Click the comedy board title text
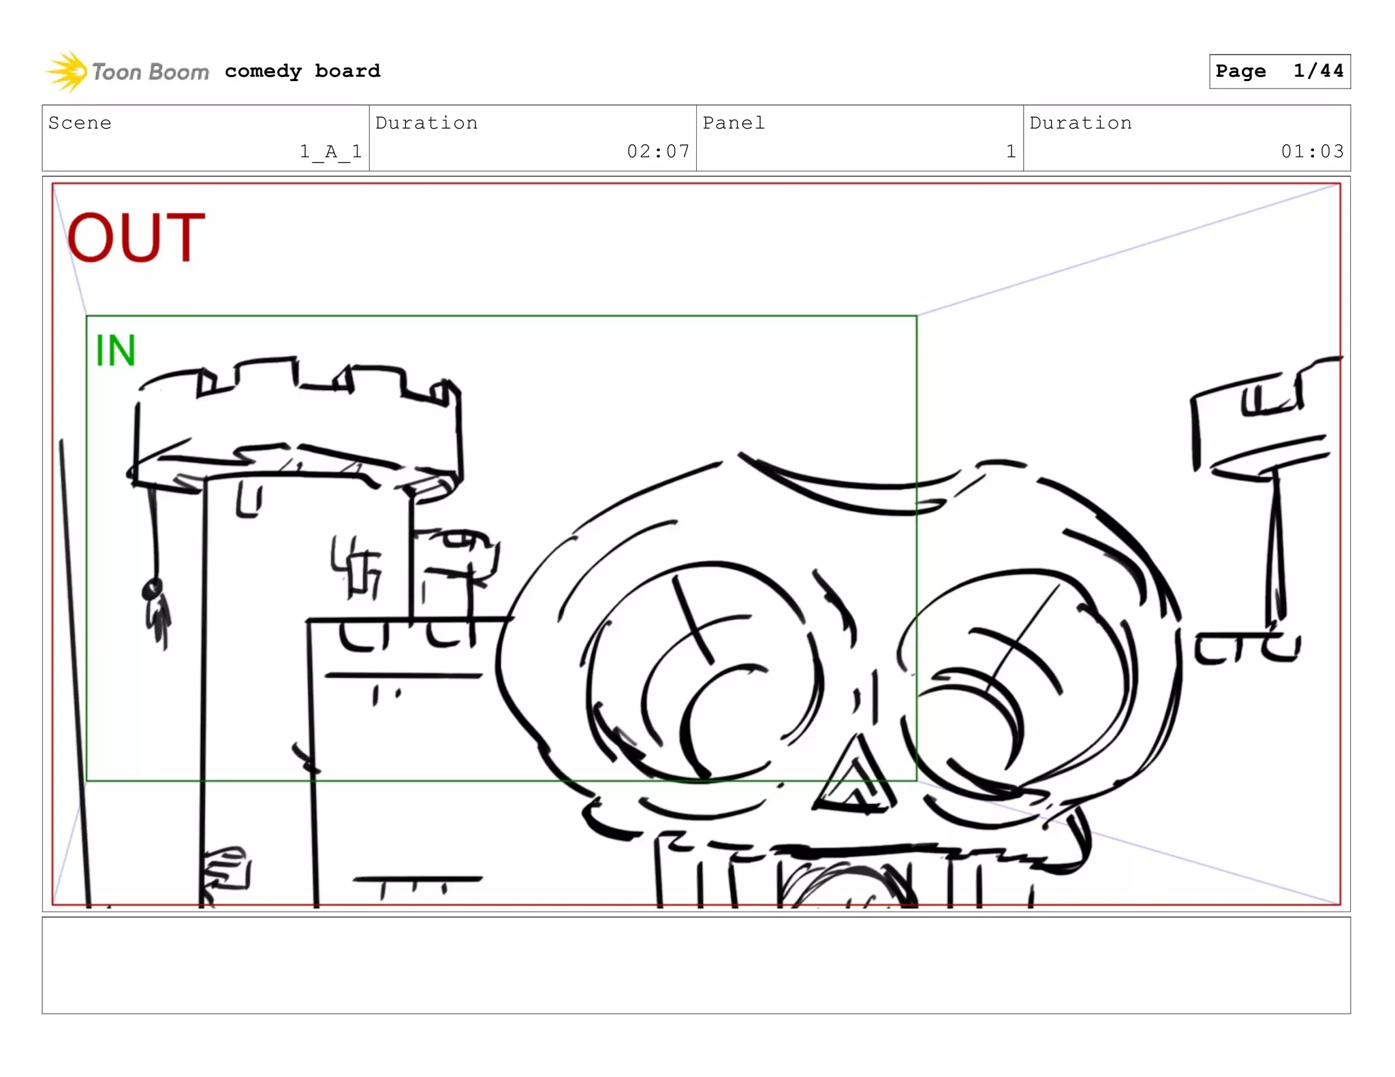Image resolution: width=1395 pixels, height=1077 pixels. [302, 71]
